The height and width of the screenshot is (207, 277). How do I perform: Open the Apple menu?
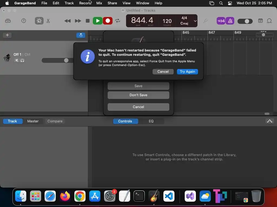coord(7,3)
